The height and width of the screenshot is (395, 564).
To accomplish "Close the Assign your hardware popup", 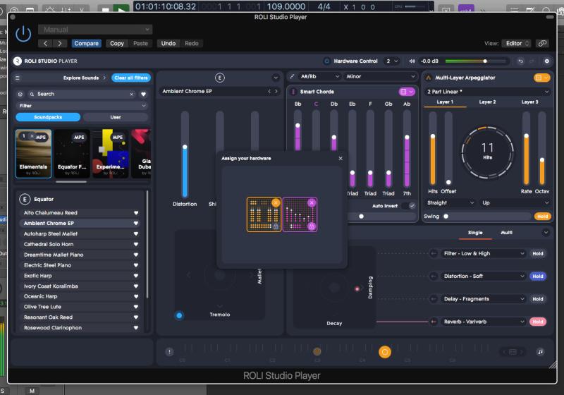I will point(341,158).
